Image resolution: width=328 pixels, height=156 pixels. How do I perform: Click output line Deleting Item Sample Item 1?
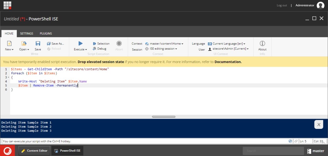(x=26, y=122)
